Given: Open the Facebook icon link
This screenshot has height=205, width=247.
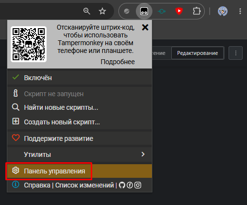Looking at the screenshot, I should pos(130,185).
